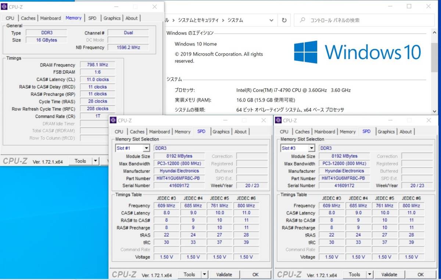This screenshot has height=280, width=441.
Task: Switch to CPU tab in the Memory window
Action: pos(10,18)
